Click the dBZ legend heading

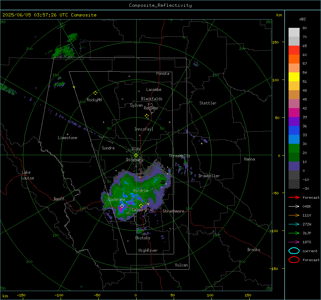(x=302, y=19)
